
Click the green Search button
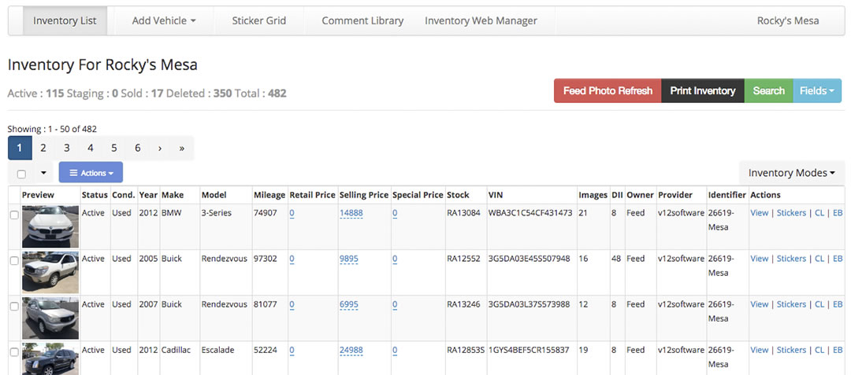[x=768, y=90]
